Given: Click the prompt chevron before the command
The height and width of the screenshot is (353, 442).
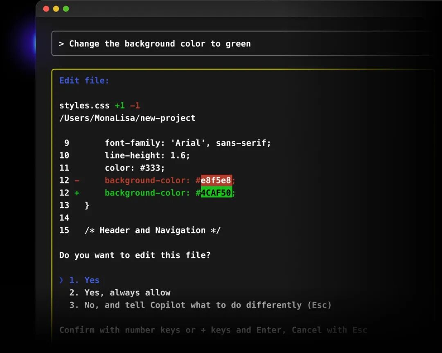Looking at the screenshot, I should [x=61, y=43].
